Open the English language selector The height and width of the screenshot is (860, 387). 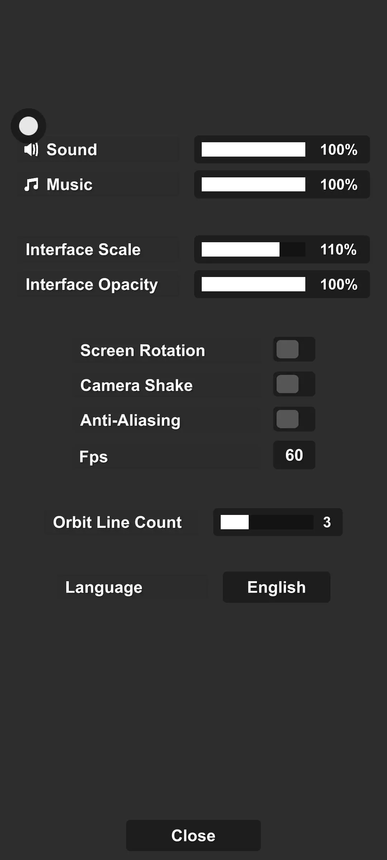[276, 587]
